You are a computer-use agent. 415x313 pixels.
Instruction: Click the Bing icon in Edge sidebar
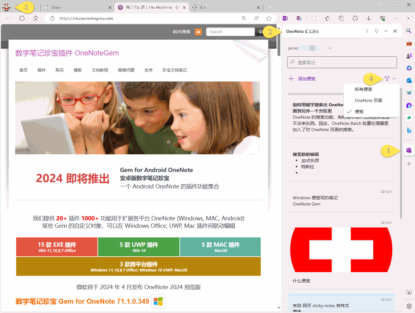pos(409,130)
